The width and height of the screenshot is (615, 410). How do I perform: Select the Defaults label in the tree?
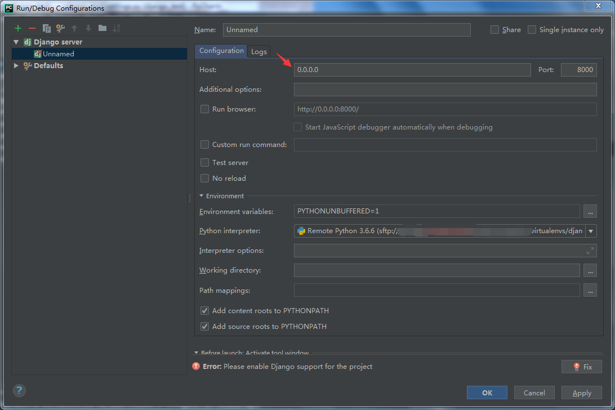[48, 65]
